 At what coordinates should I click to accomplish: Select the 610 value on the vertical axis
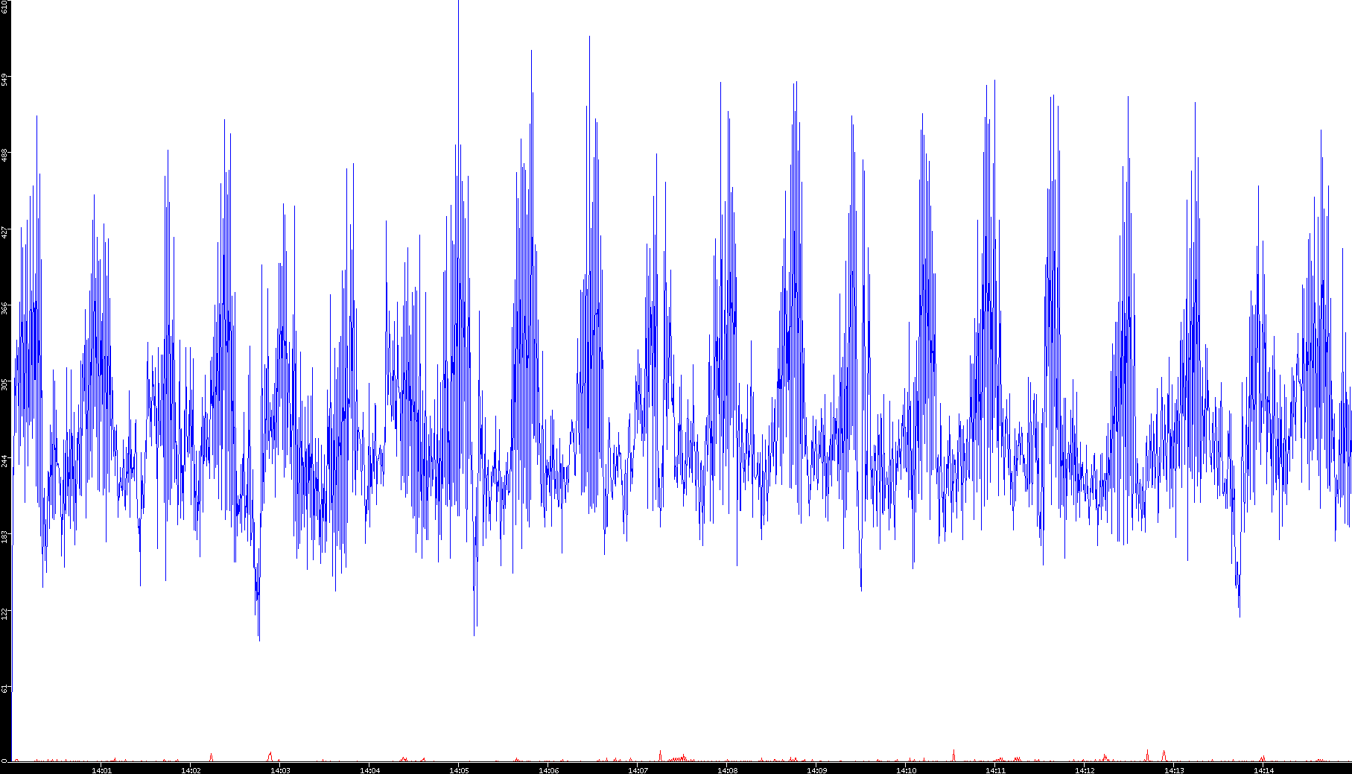[x=5, y=7]
